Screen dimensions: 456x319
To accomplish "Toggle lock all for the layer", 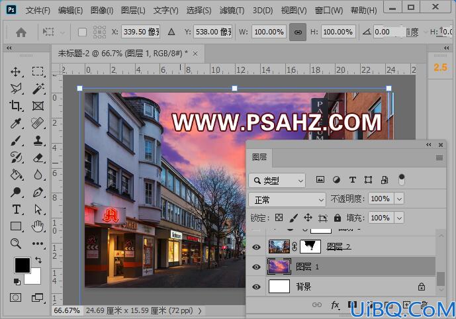I will 338,218.
